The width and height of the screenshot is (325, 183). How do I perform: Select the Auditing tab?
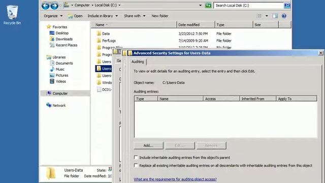(x=138, y=62)
